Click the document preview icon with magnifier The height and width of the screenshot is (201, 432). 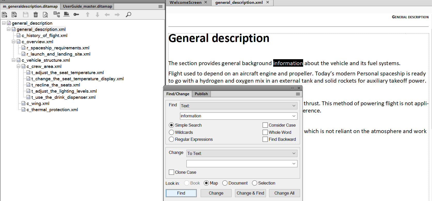click(45, 15)
